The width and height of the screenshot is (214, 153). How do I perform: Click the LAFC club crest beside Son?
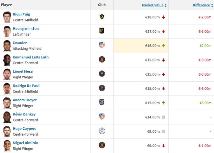tap(102, 31)
